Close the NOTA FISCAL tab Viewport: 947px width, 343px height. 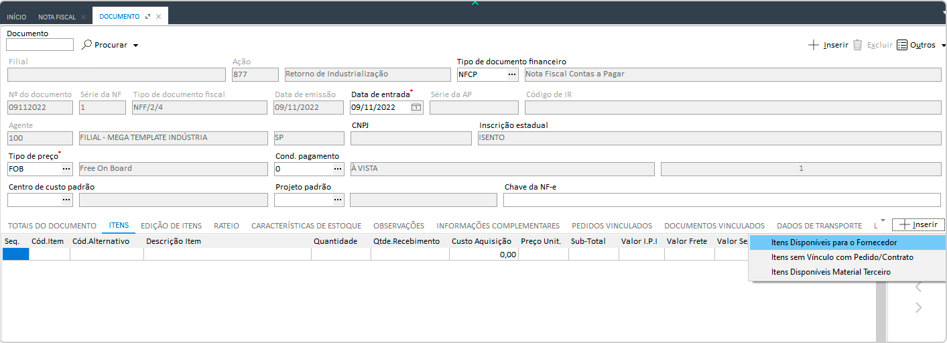point(83,17)
